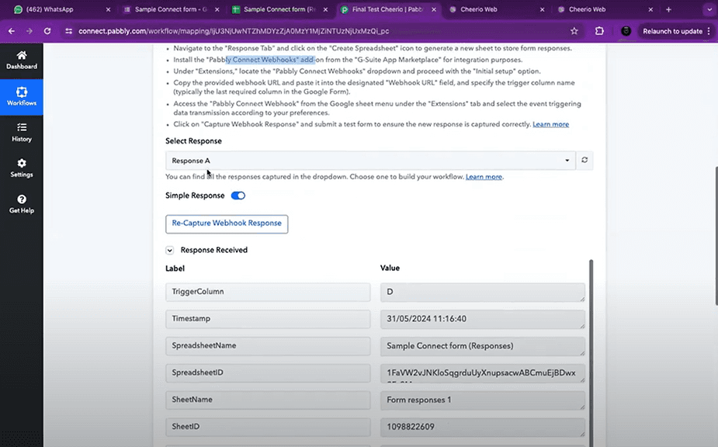
Task: Click the Re-Capture Webhook Response button
Action: tap(227, 224)
